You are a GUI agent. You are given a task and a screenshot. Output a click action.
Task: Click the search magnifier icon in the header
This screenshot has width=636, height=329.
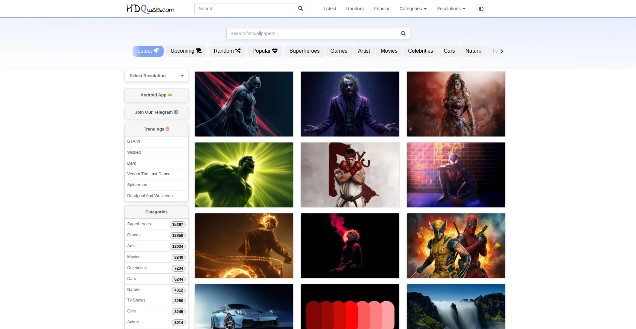pos(300,9)
